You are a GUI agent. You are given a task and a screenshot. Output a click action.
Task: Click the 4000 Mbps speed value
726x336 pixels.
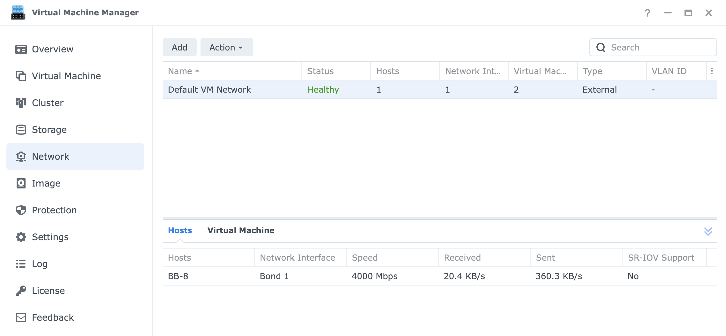[374, 276]
